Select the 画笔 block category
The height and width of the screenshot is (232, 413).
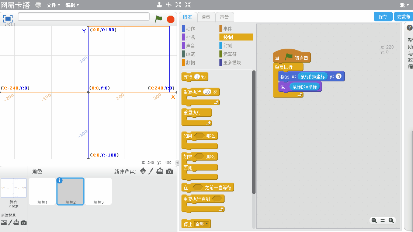pyautogui.click(x=190, y=54)
